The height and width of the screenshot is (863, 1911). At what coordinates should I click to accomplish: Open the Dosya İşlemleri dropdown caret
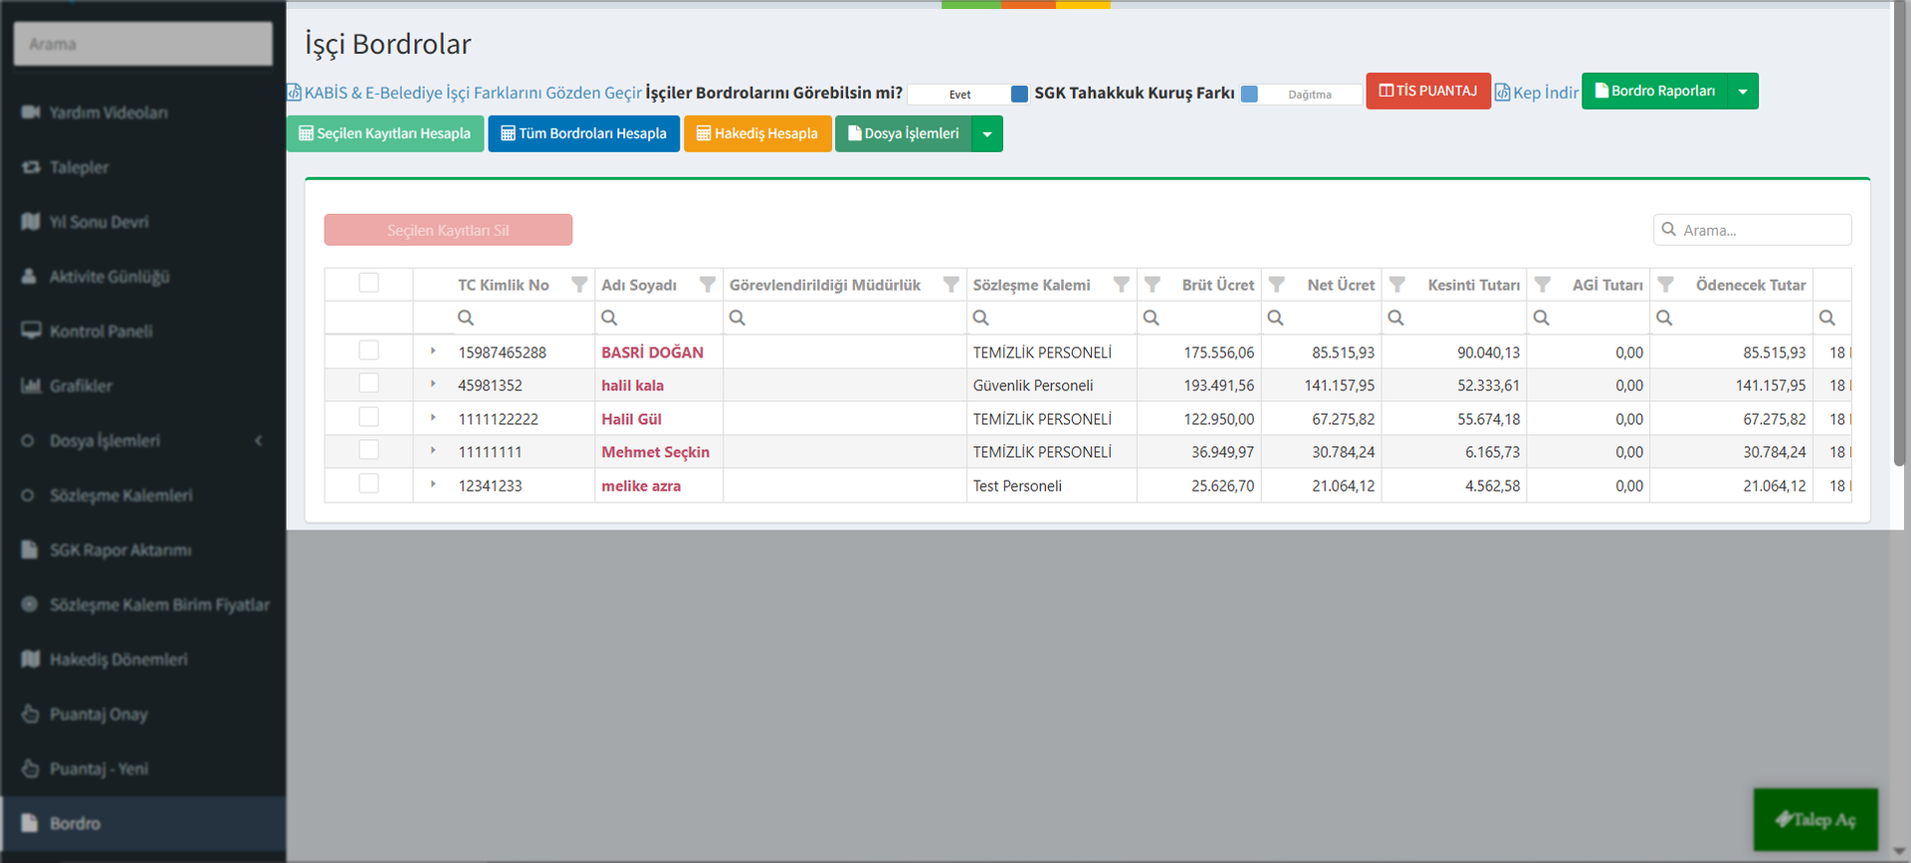click(x=987, y=134)
